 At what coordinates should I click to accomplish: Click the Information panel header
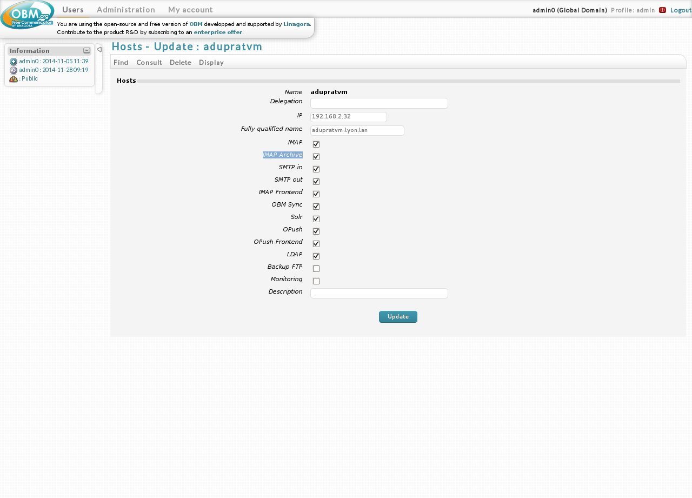pyautogui.click(x=49, y=51)
